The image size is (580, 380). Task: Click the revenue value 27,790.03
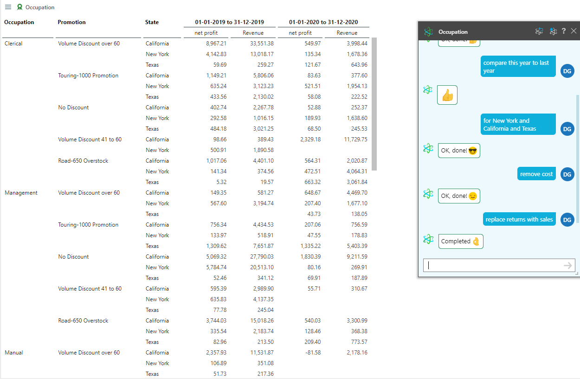[x=262, y=257]
